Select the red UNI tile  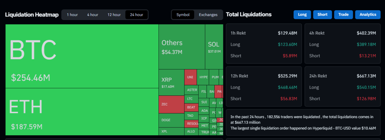tap(190, 77)
